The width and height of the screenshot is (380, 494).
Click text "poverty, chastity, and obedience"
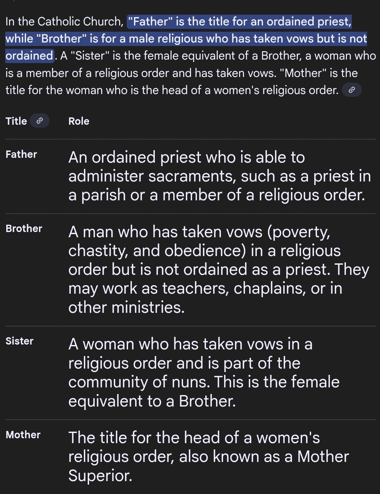point(205,241)
